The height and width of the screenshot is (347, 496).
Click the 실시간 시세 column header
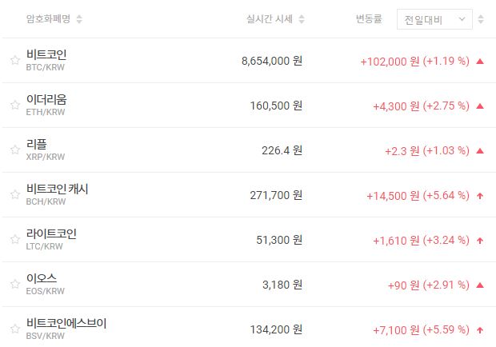pyautogui.click(x=270, y=19)
